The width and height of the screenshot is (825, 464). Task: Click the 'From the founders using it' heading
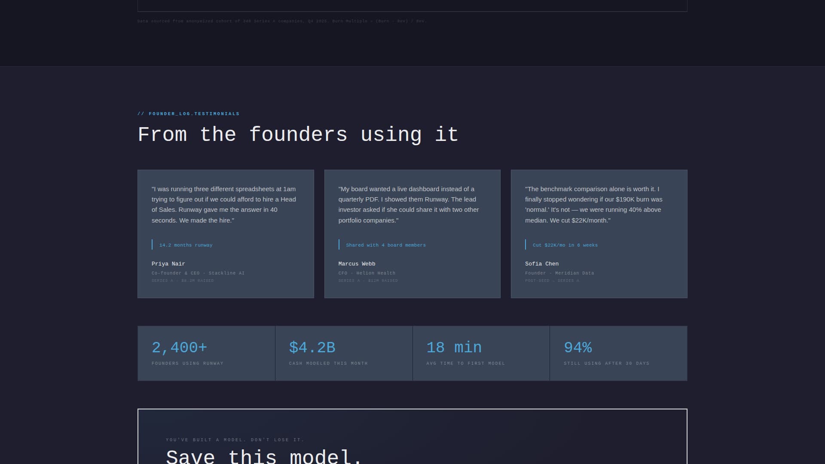click(298, 135)
